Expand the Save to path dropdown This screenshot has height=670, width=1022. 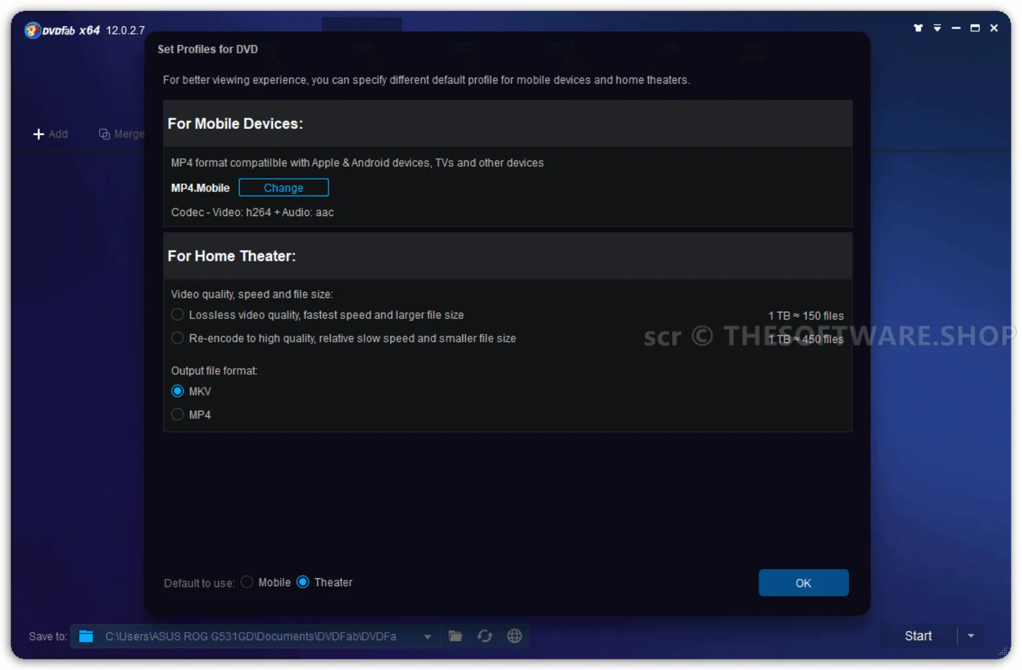[x=427, y=637]
